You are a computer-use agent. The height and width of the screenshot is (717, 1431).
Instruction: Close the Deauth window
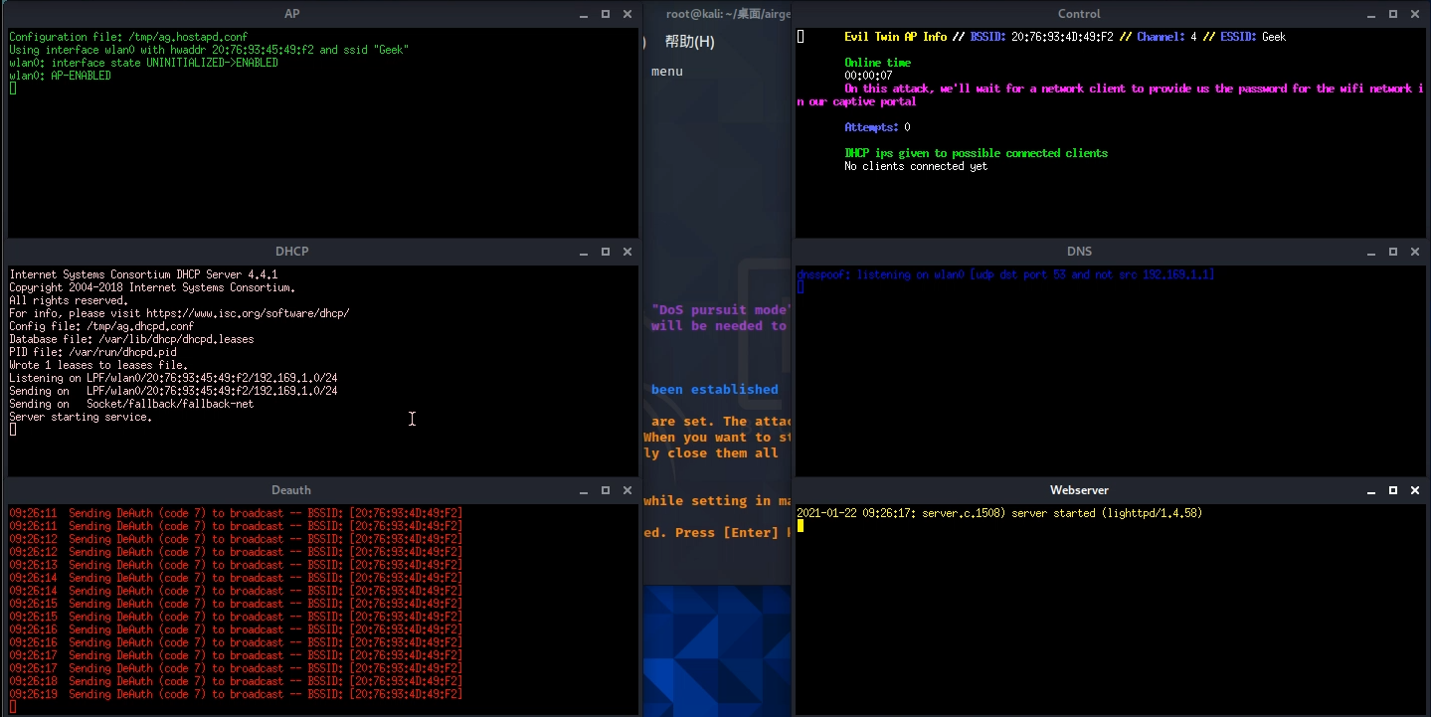click(627, 490)
